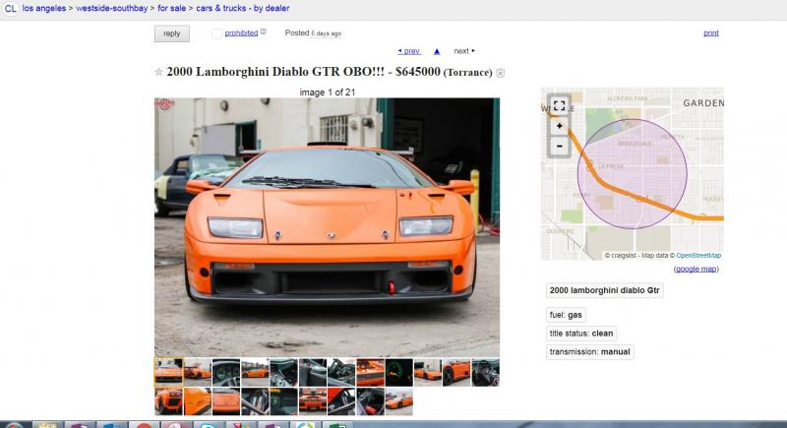Click the print link

(710, 33)
